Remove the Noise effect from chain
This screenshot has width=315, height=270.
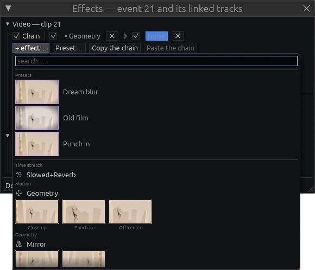pyautogui.click(x=178, y=36)
